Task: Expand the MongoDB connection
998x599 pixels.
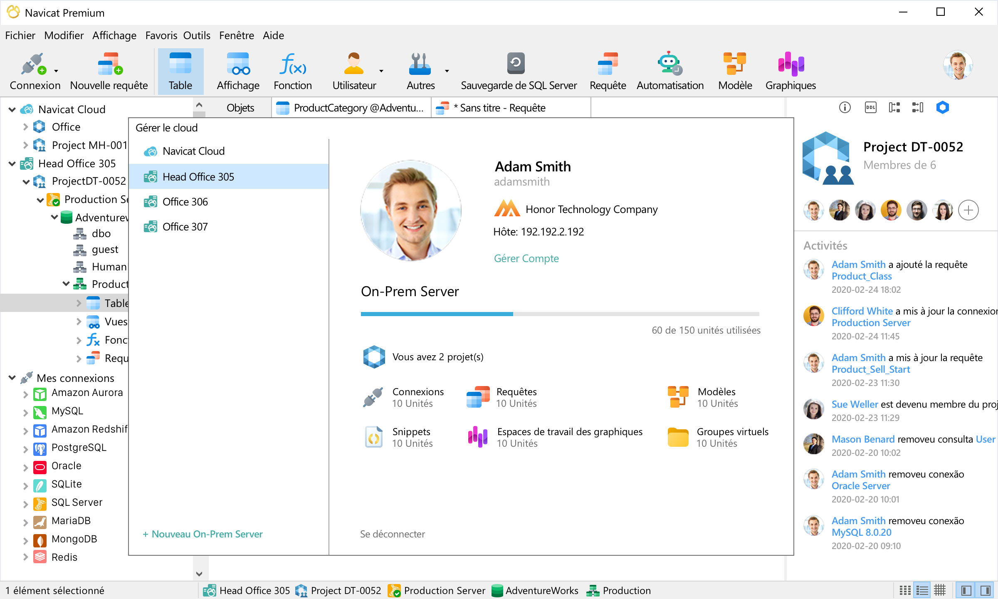Action: (x=25, y=540)
